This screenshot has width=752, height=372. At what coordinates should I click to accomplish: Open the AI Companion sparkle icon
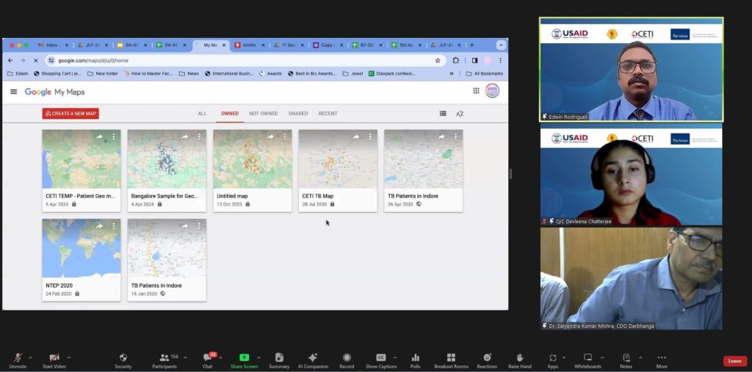click(313, 357)
